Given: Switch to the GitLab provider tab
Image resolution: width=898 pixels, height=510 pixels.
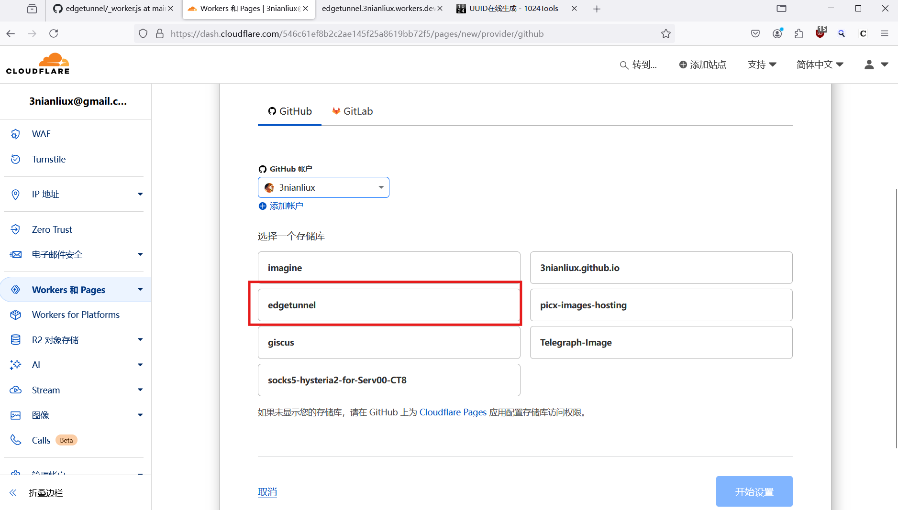Looking at the screenshot, I should (x=353, y=111).
